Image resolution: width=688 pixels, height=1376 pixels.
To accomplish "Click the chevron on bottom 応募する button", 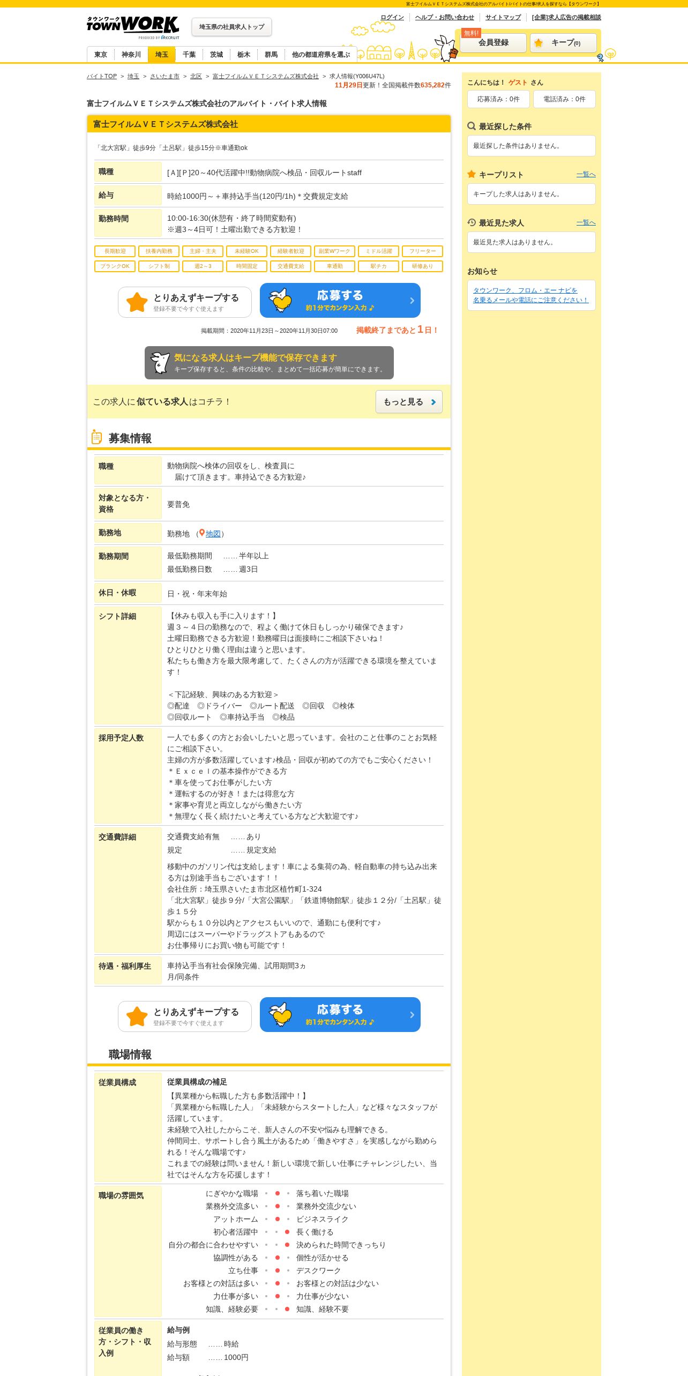I will (412, 1015).
